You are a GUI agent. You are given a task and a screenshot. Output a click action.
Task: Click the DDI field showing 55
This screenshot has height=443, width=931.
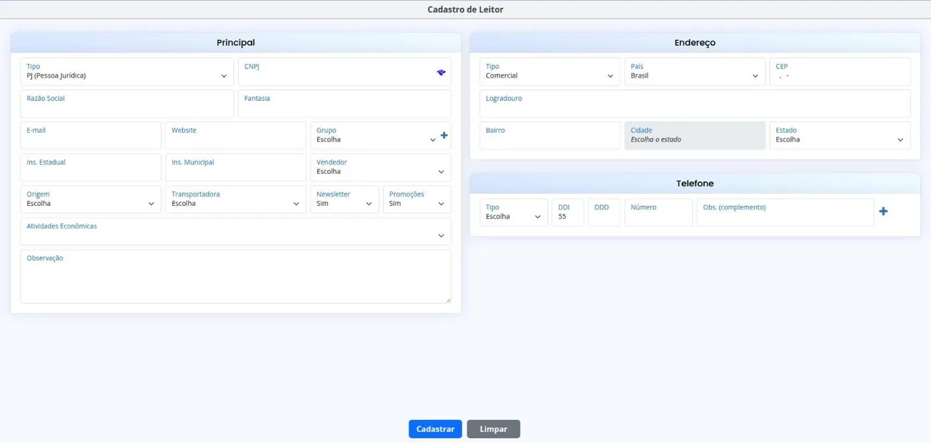[568, 213]
